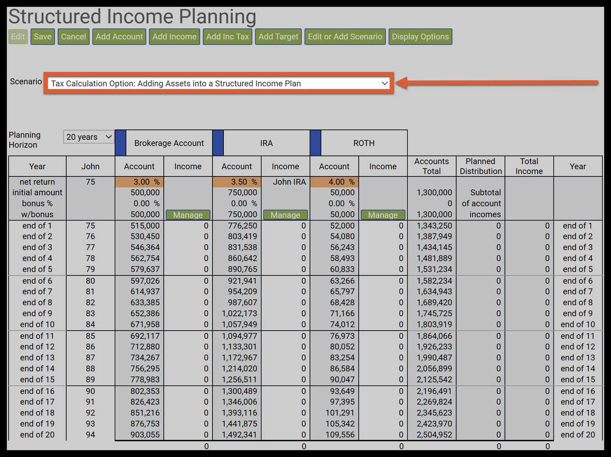The image size is (611, 457).
Task: Open Edit or Add Scenario
Action: (x=345, y=37)
